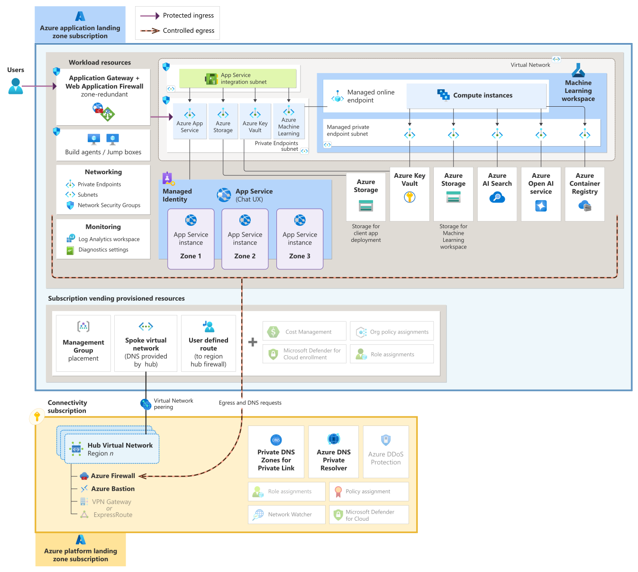This screenshot has width=638, height=572.
Task: Switch to the Connectivity subscription section
Action: (67, 406)
